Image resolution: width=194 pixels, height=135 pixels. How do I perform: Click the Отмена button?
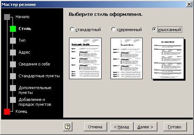pyautogui.click(x=95, y=127)
